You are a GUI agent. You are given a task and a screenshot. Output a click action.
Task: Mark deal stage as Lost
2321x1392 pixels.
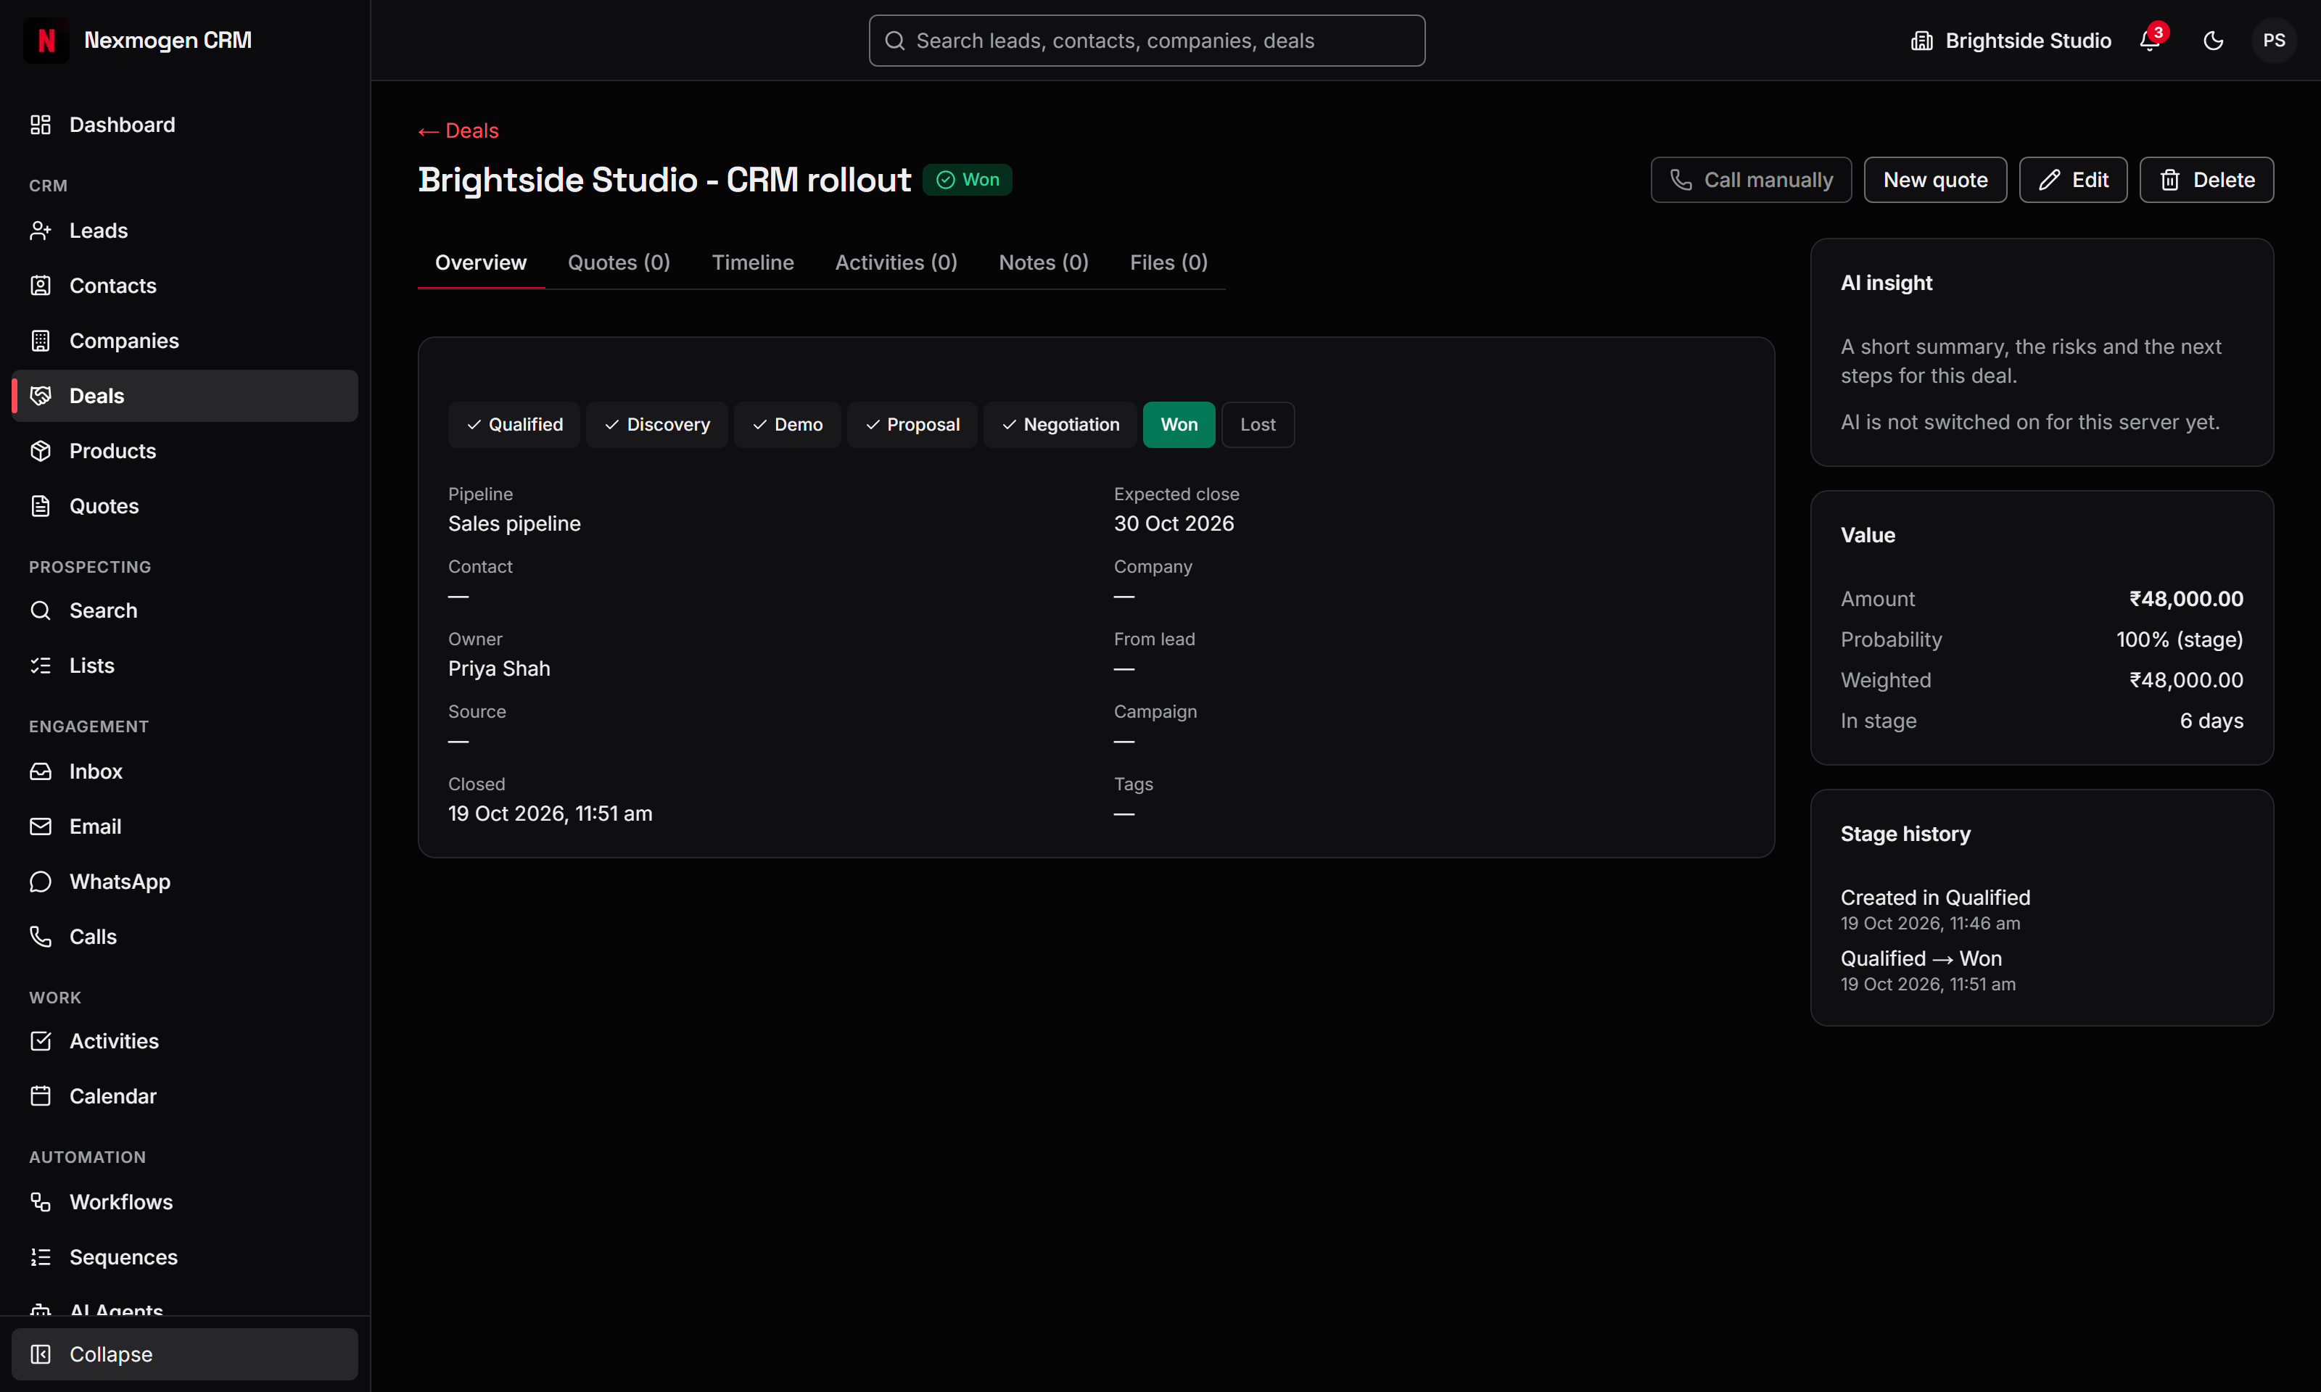(x=1258, y=425)
